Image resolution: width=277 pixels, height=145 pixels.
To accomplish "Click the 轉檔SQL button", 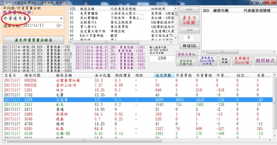I will [x=190, y=46].
